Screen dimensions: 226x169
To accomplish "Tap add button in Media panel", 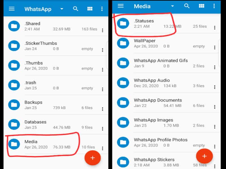I will (x=204, y=156).
